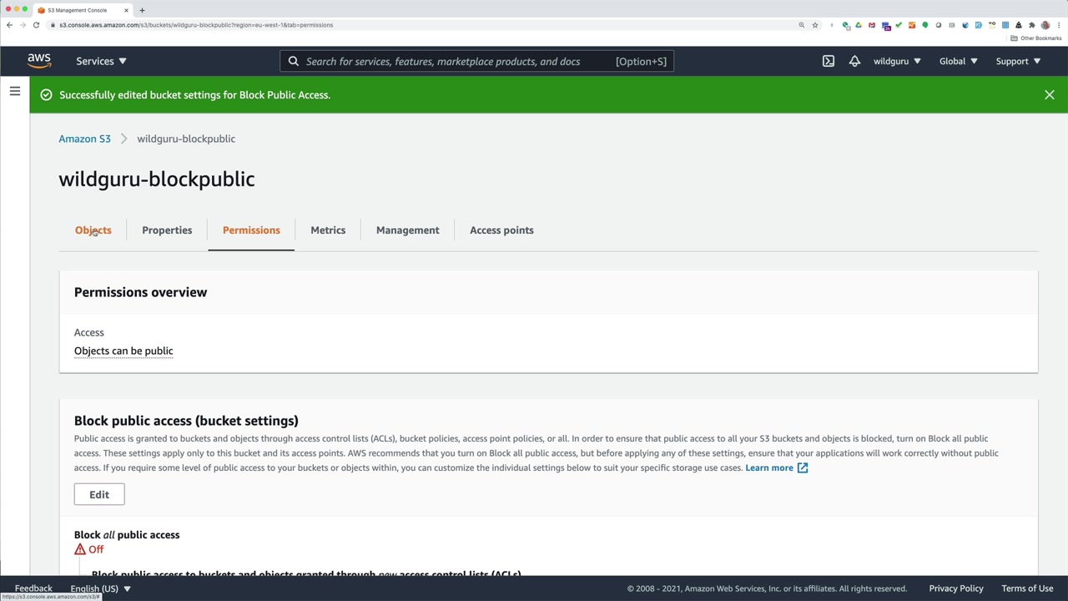The image size is (1068, 601).
Task: Click the browser address bar URL
Action: pos(196,25)
